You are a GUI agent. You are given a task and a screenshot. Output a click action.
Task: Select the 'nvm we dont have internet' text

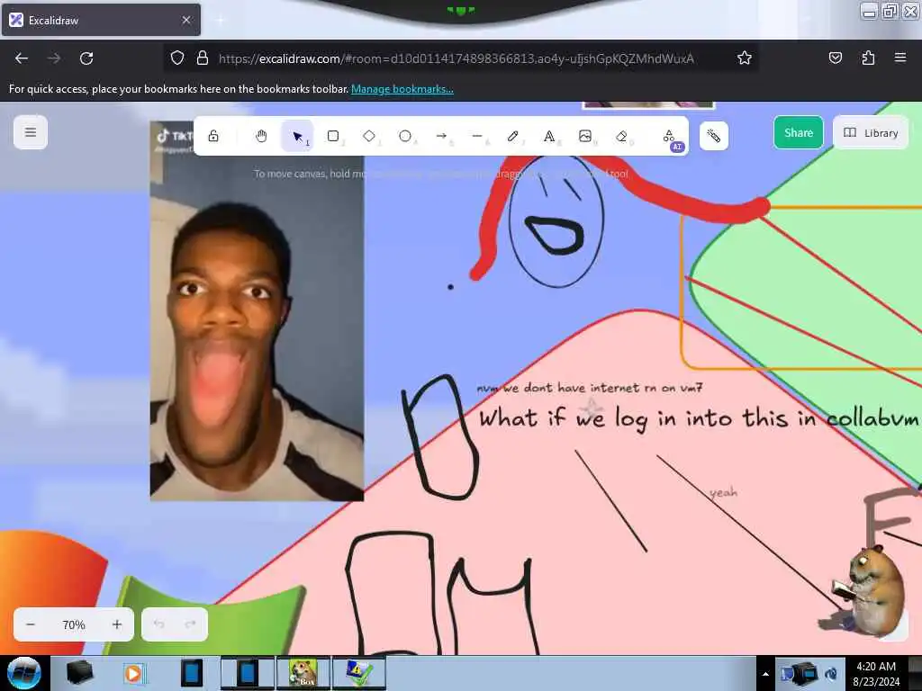[x=590, y=388]
